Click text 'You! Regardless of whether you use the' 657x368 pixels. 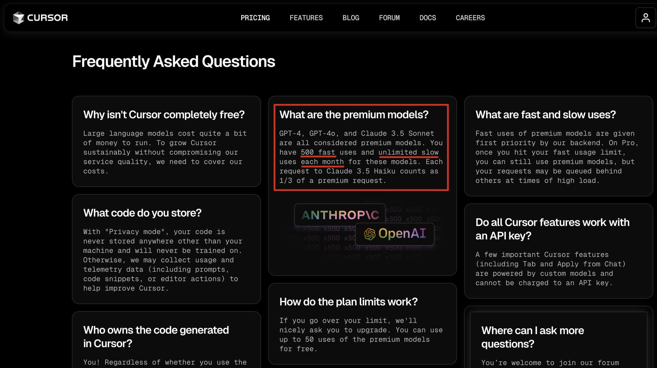(x=165, y=363)
